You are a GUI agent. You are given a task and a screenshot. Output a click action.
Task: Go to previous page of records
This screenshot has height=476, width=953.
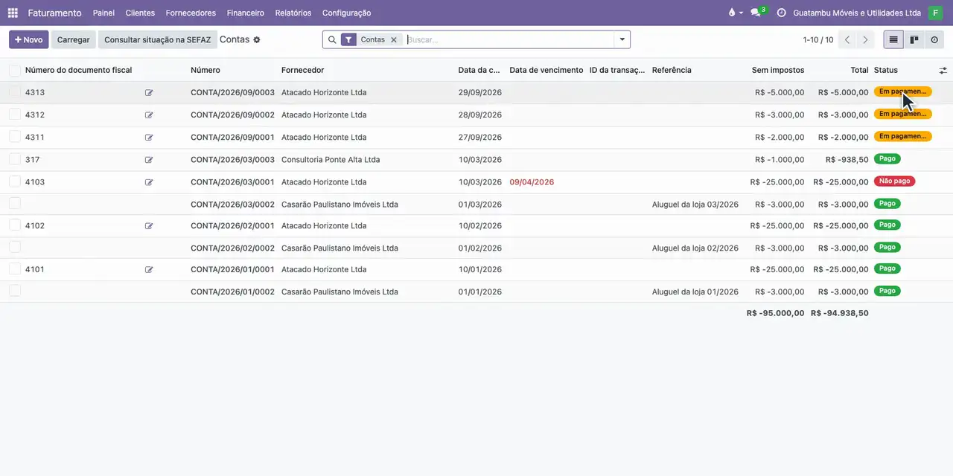(x=847, y=39)
